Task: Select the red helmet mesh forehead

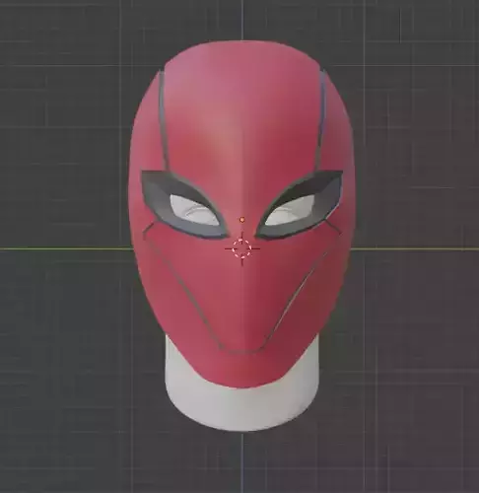Action: (x=241, y=108)
